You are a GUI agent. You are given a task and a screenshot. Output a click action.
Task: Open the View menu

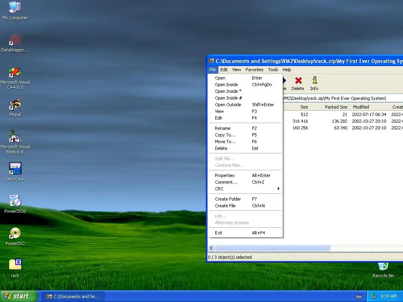pyautogui.click(x=237, y=70)
